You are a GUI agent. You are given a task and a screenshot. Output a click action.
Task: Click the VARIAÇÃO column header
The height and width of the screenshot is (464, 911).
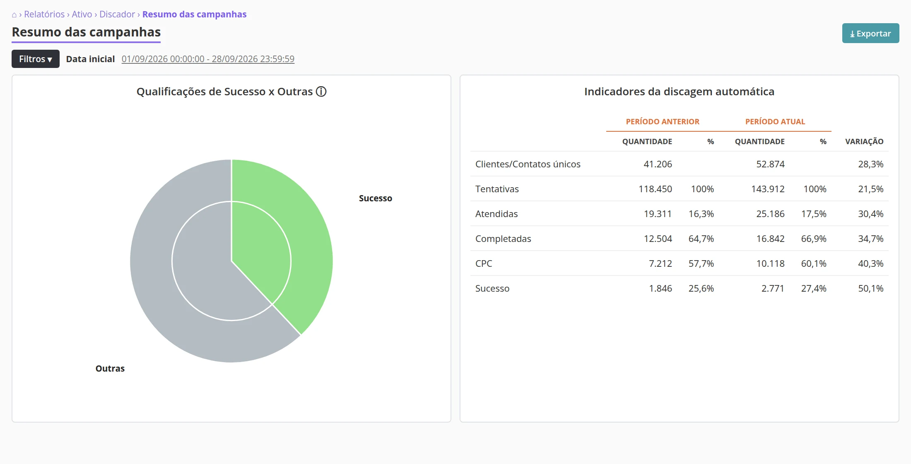pos(864,141)
